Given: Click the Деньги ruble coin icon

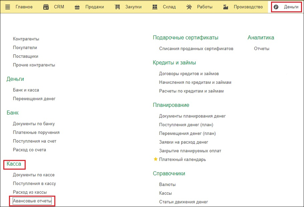Looking at the screenshot, I should point(276,7).
